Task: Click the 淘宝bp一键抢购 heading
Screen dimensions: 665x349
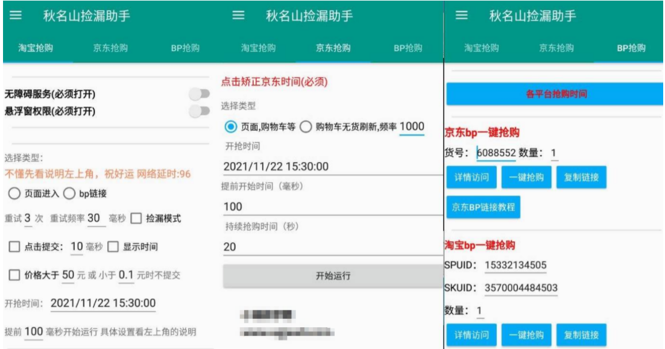Action: pyautogui.click(x=480, y=245)
